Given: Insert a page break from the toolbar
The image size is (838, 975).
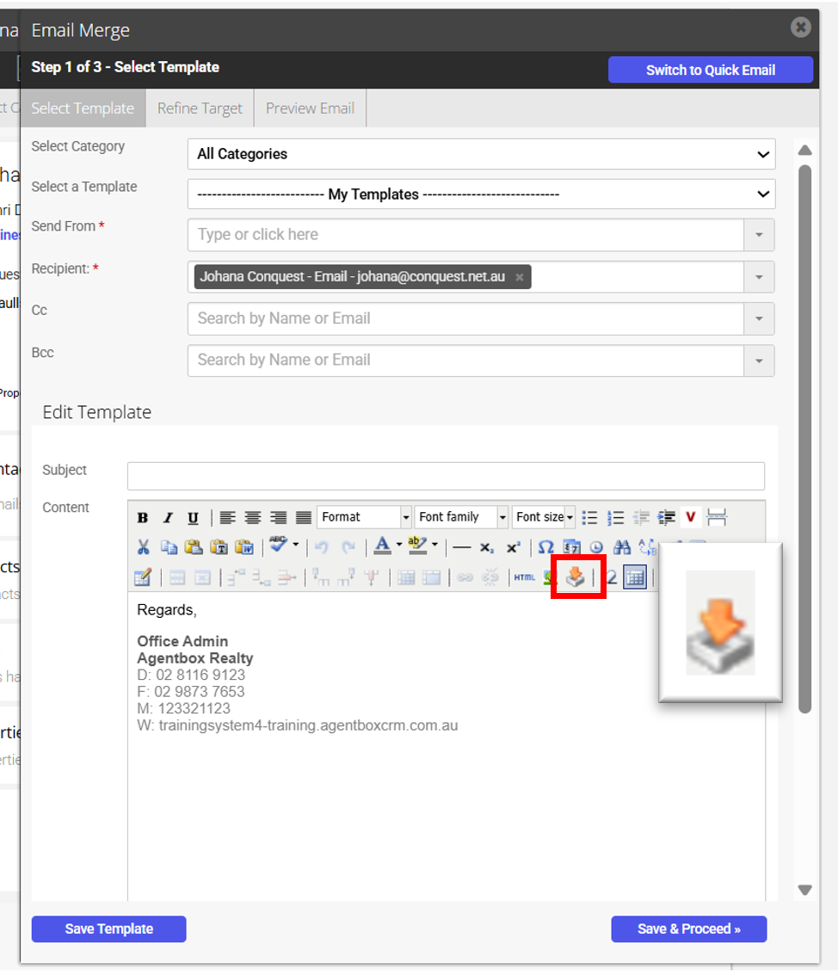Looking at the screenshot, I should [717, 517].
